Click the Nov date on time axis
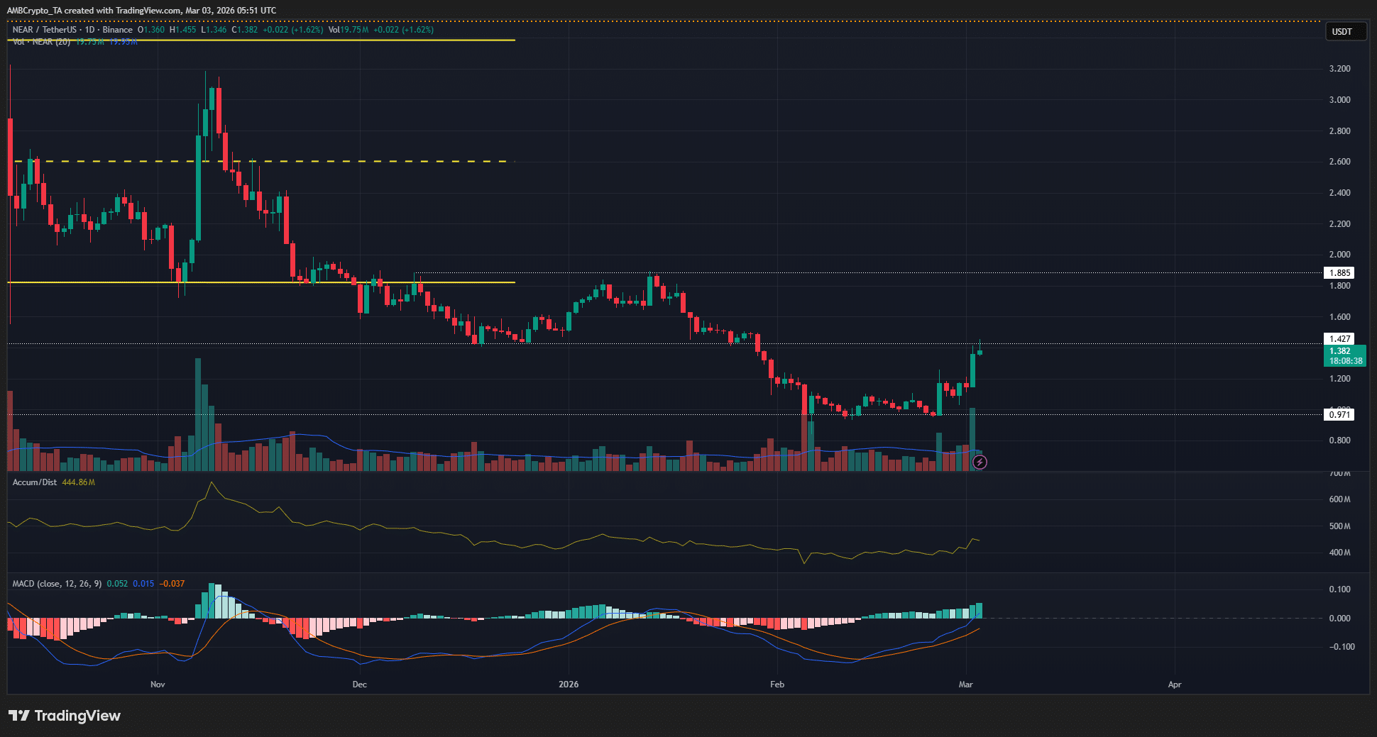This screenshot has height=737, width=1377. (158, 685)
